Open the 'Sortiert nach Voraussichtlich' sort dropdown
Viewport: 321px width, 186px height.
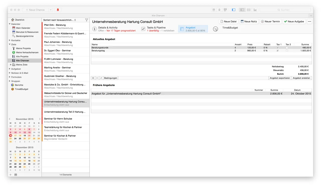point(60,20)
